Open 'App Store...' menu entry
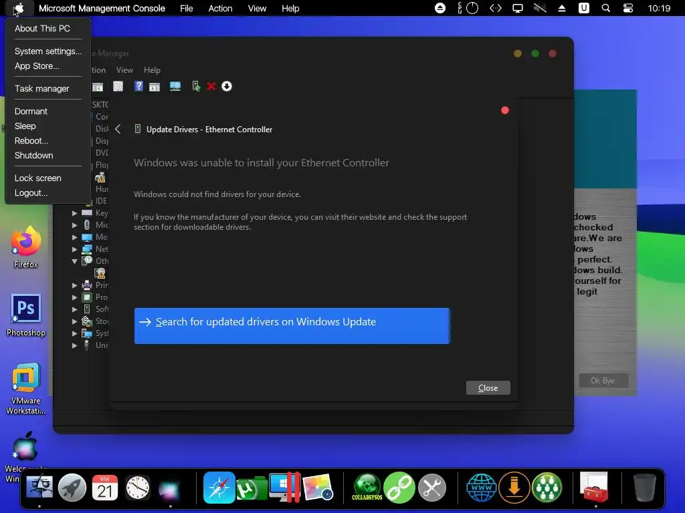The height and width of the screenshot is (513, 685). pyautogui.click(x=37, y=66)
